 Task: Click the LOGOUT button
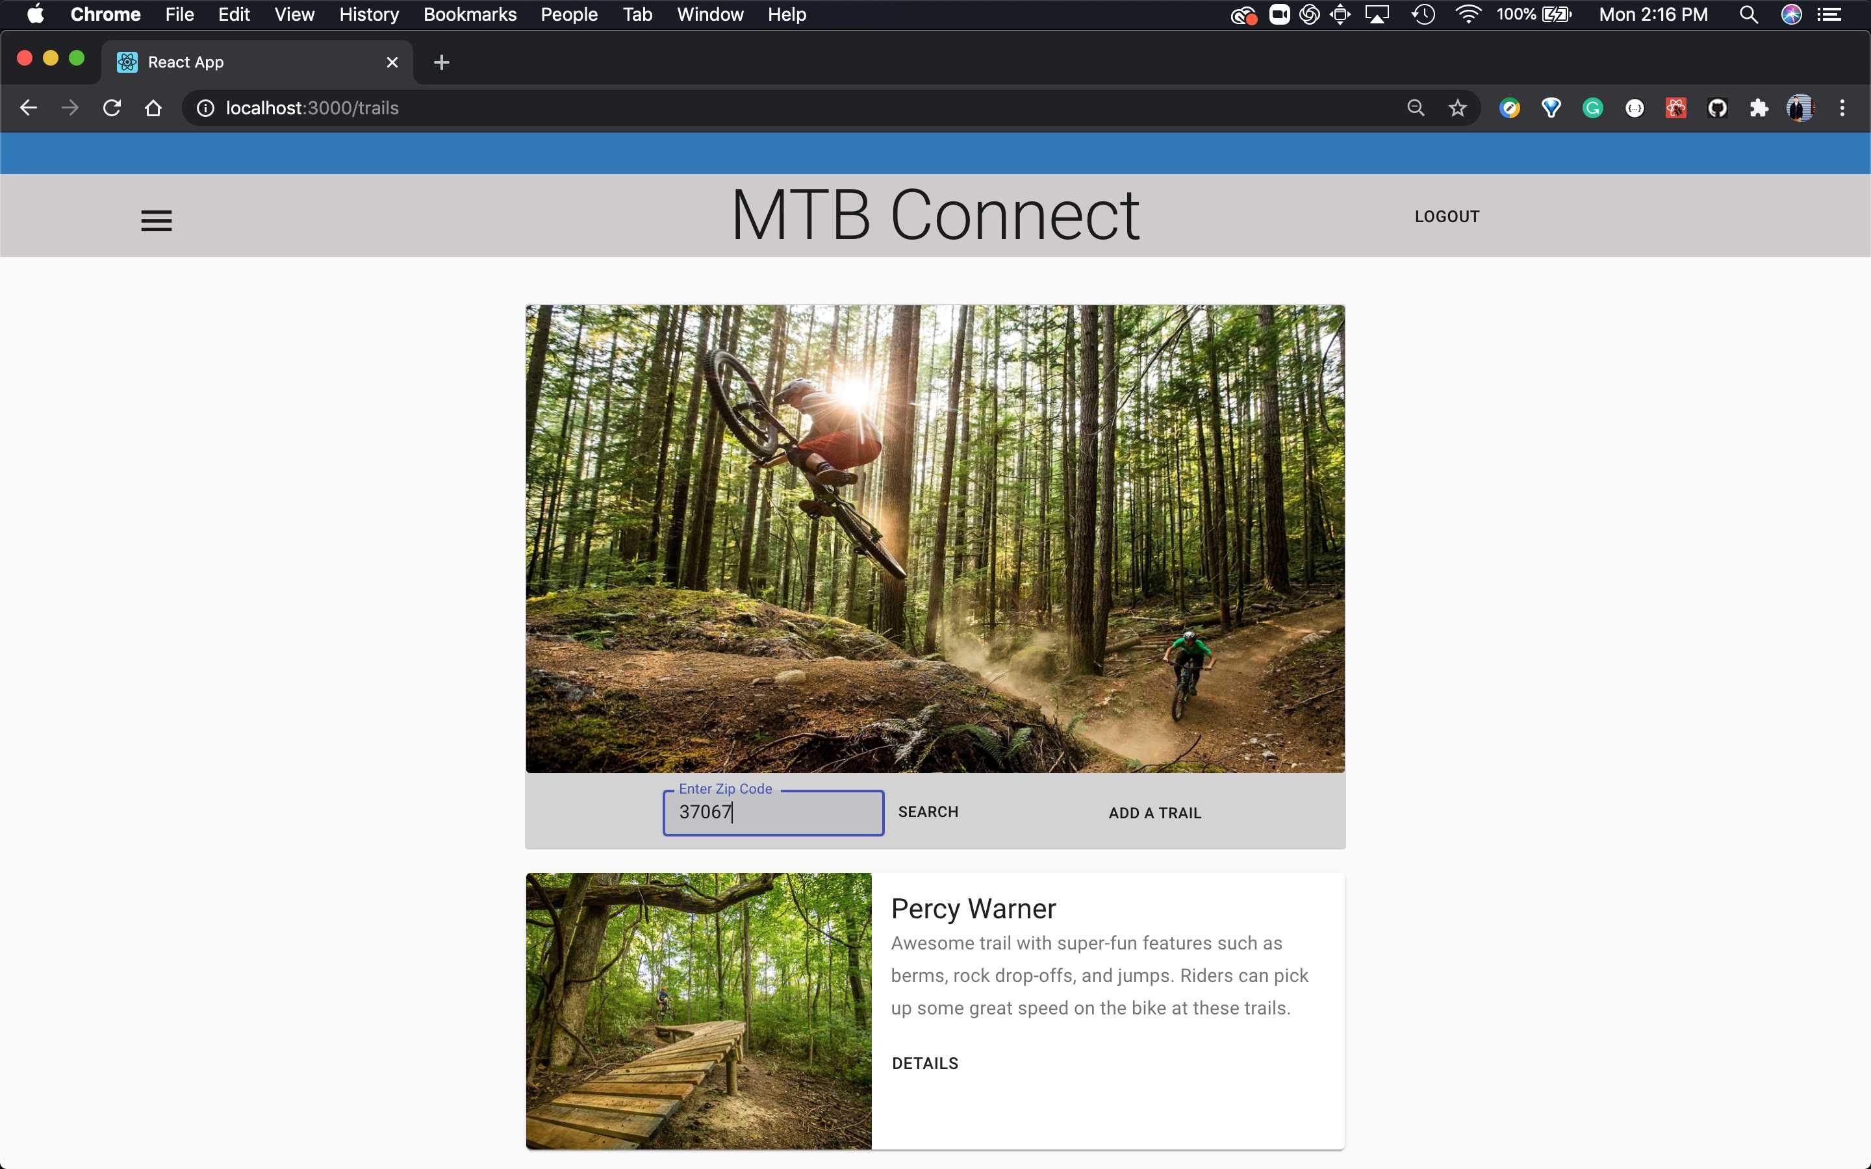(1447, 218)
